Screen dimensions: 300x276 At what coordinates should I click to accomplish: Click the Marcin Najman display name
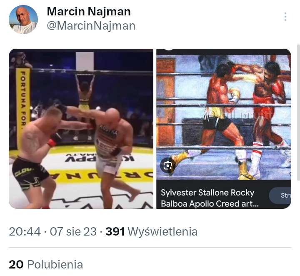click(x=89, y=12)
